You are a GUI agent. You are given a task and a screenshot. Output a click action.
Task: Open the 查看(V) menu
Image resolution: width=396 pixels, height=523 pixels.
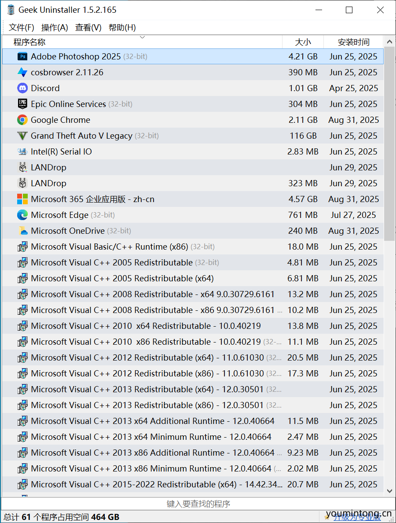point(88,27)
